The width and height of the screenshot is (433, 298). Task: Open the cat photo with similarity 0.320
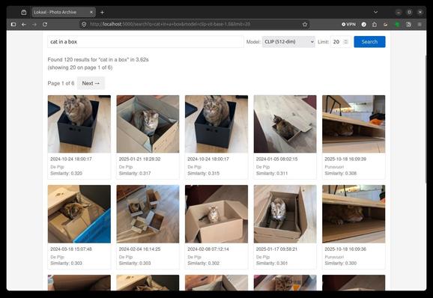point(79,124)
